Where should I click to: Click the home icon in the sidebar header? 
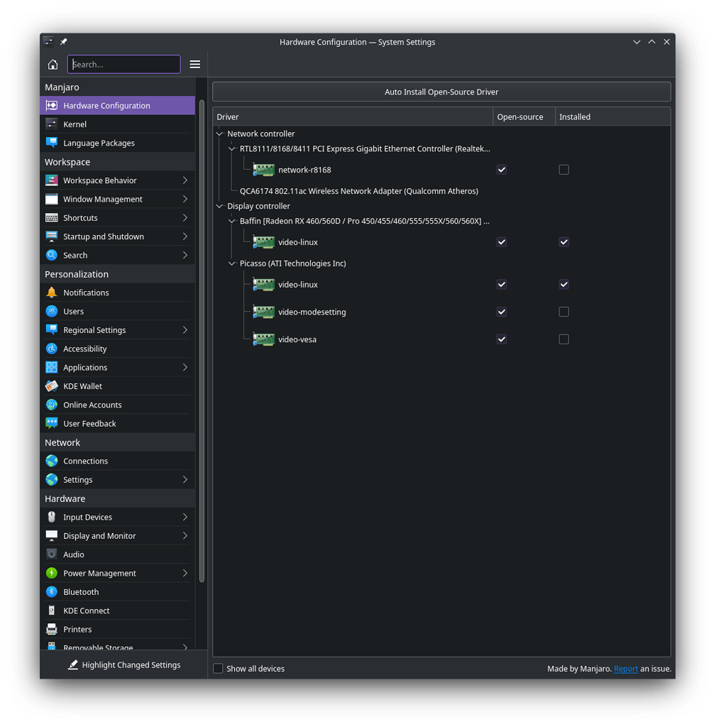[x=53, y=65]
